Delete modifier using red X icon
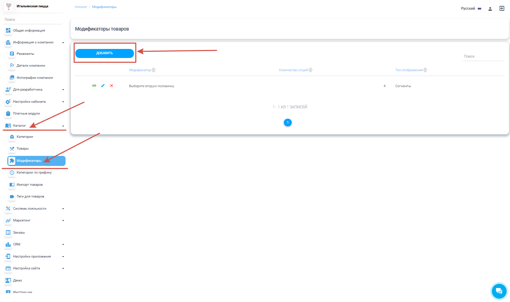The width and height of the screenshot is (510, 302). click(111, 86)
